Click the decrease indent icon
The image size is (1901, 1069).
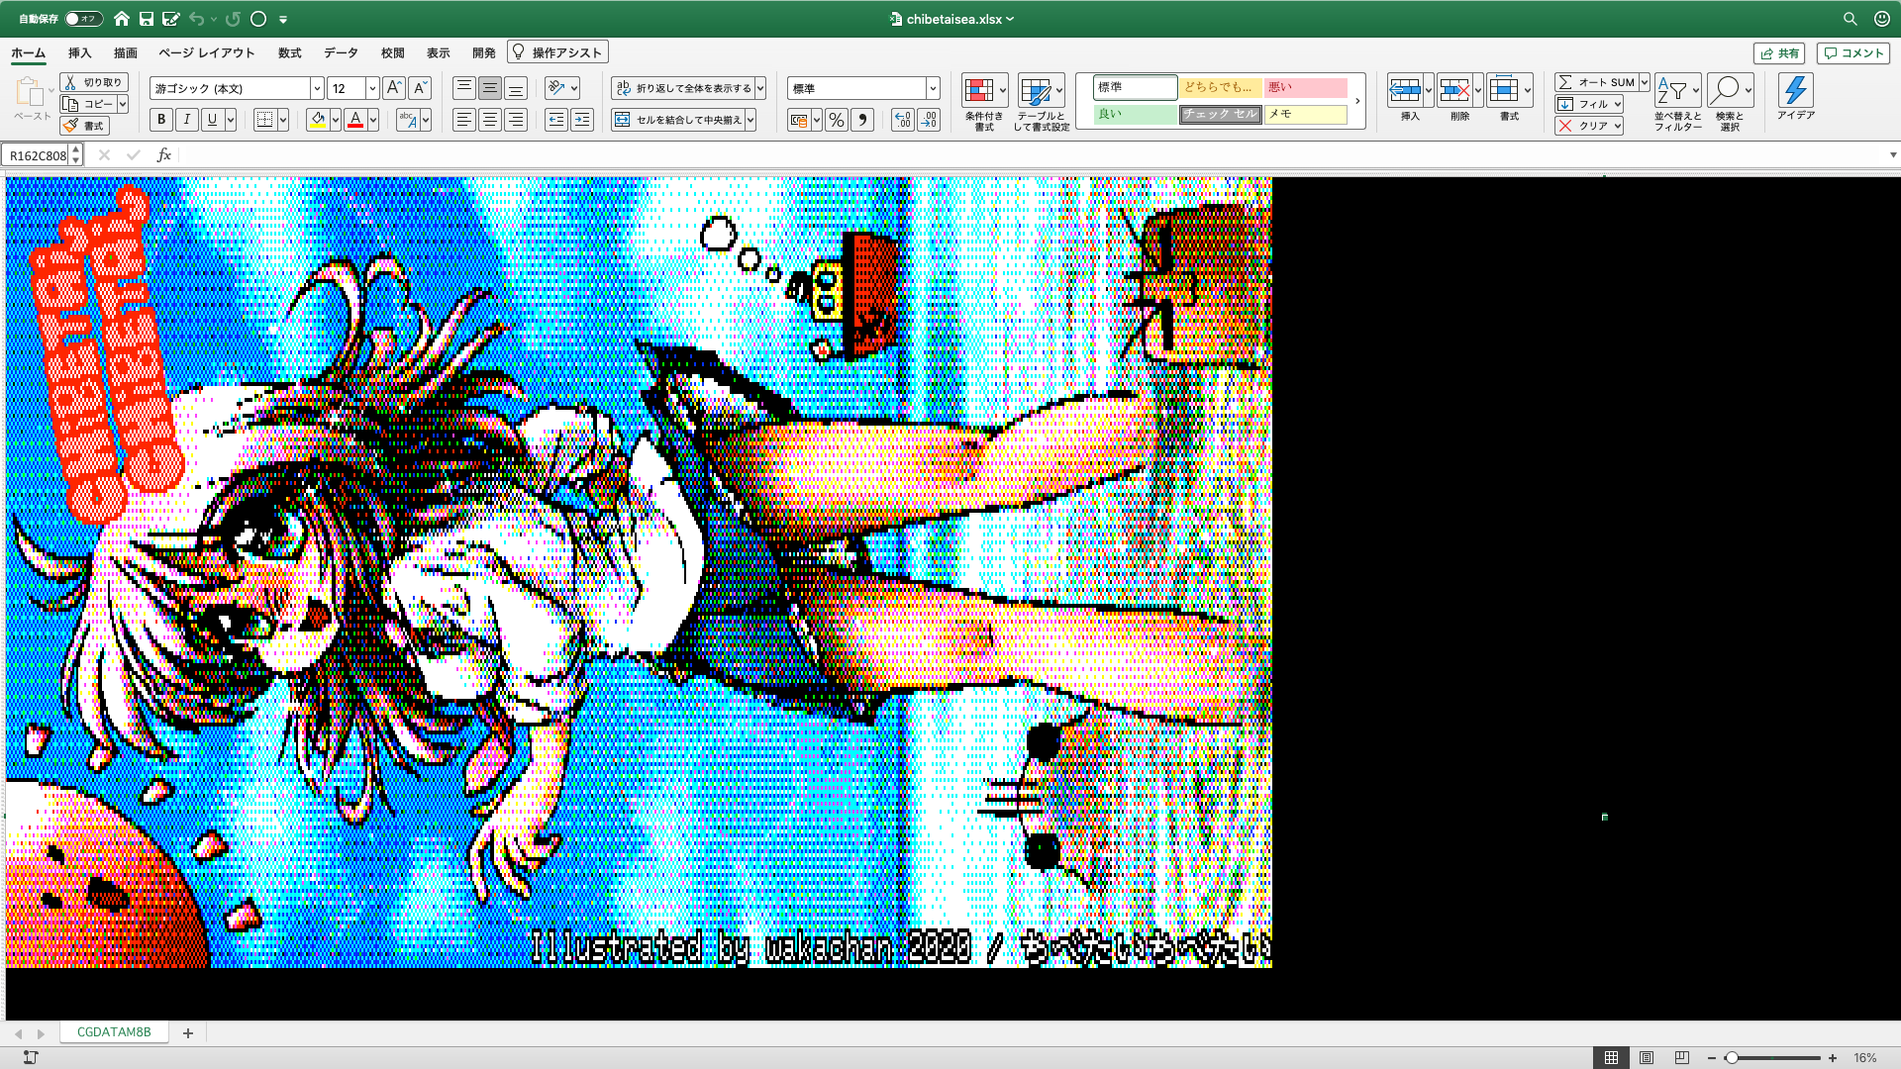point(556,120)
